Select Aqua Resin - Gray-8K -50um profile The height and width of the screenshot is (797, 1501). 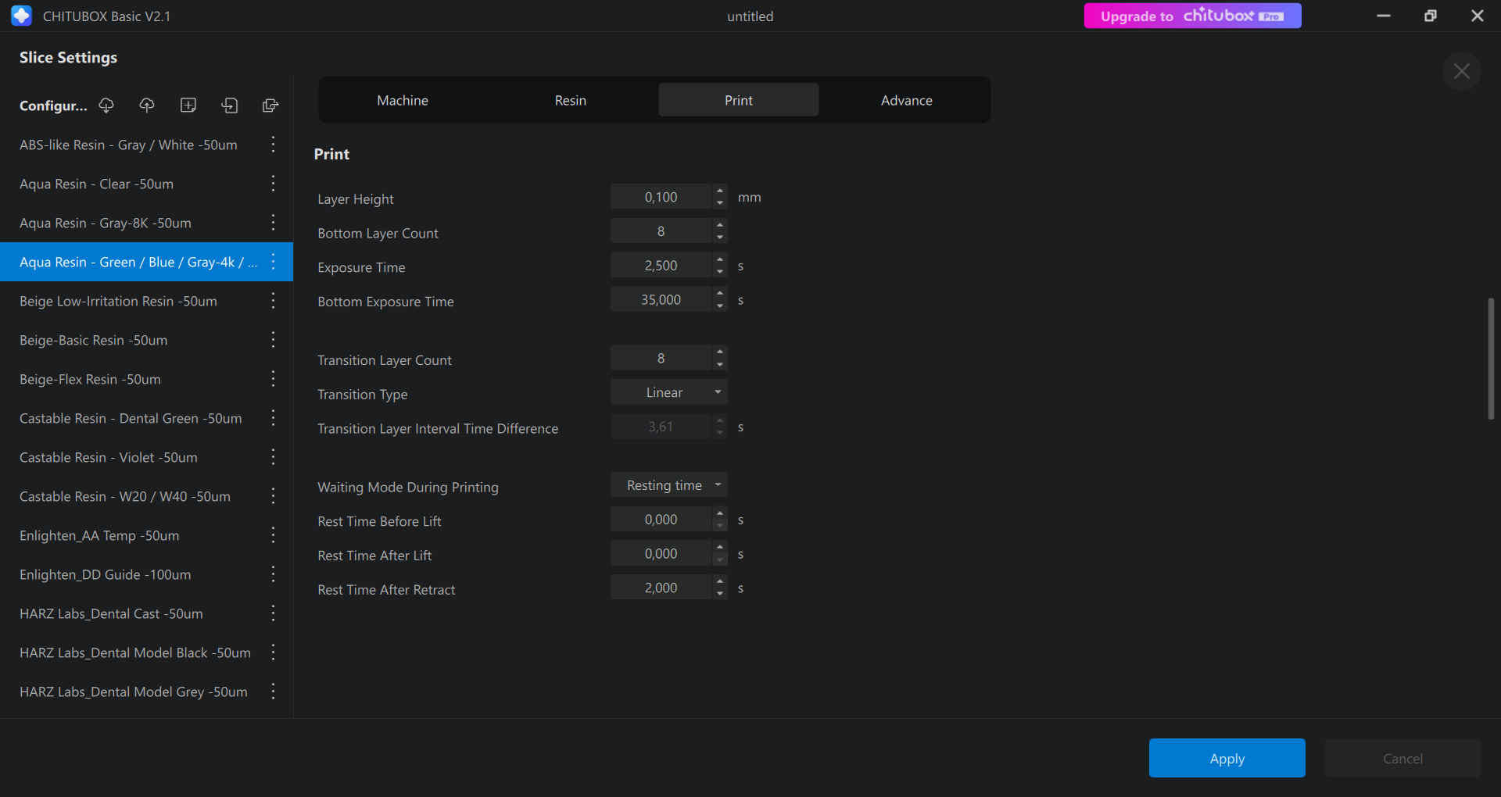(146, 223)
